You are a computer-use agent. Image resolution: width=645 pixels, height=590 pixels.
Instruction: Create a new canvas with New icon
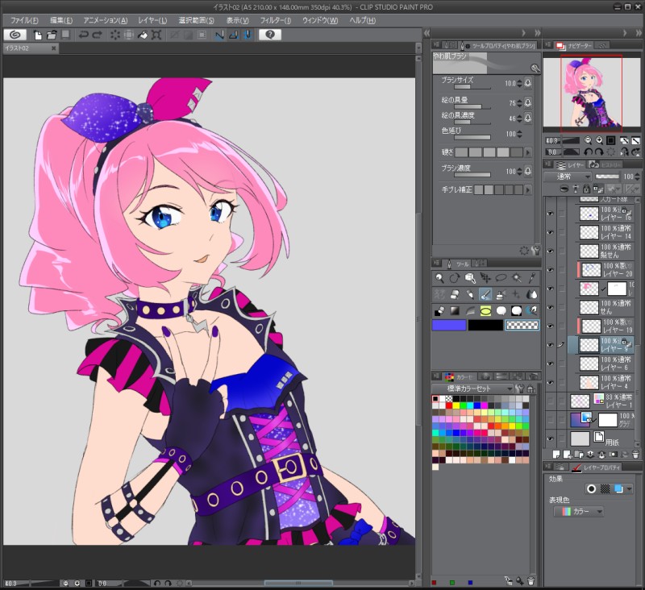point(37,35)
